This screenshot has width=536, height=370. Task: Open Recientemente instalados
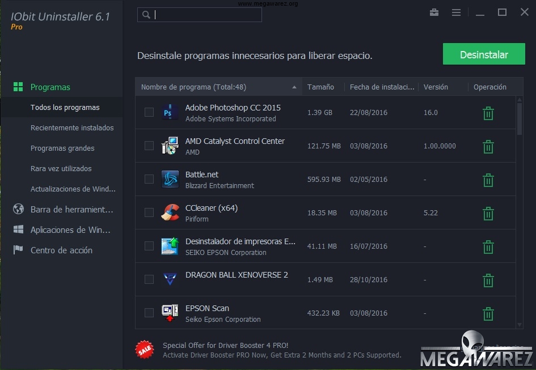(72, 128)
